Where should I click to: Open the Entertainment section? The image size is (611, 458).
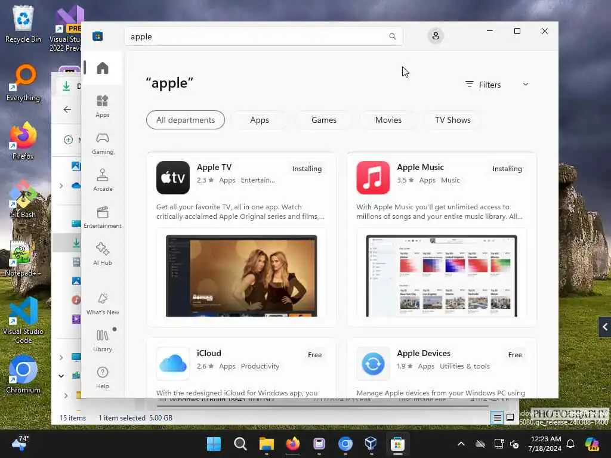103,217
